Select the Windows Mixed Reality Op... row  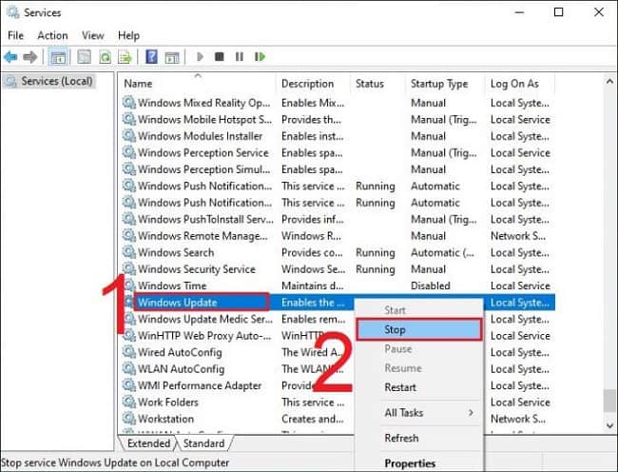point(338,103)
